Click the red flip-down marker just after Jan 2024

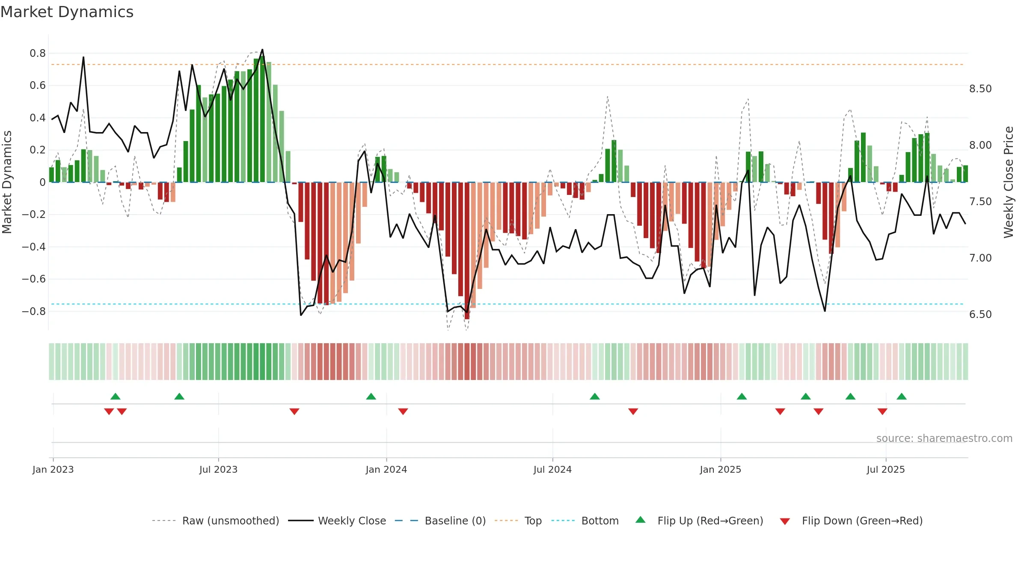403,411
